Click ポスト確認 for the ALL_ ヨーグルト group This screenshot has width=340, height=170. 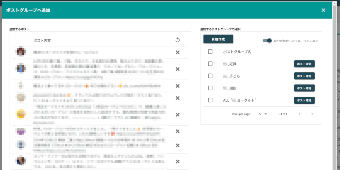tap(304, 100)
